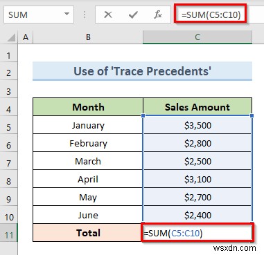Select the $3,100 sales cell
The height and width of the screenshot is (255, 264).
(197, 179)
